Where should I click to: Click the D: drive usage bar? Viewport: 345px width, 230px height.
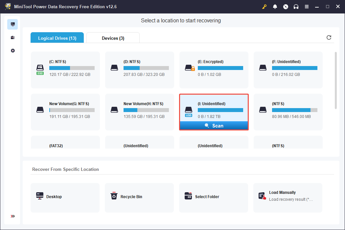point(146,68)
